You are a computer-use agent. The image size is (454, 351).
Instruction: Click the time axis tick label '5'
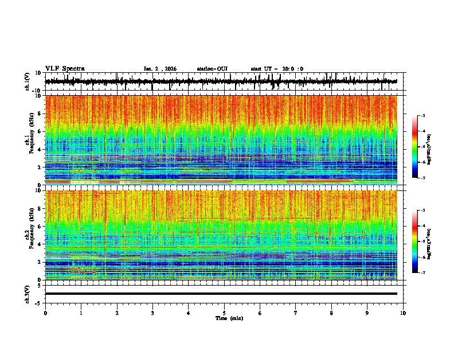(224, 313)
